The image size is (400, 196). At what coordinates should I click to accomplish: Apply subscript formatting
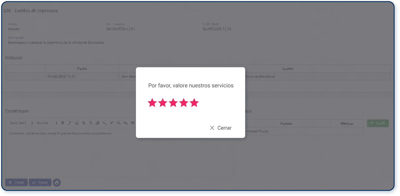[x=105, y=123]
